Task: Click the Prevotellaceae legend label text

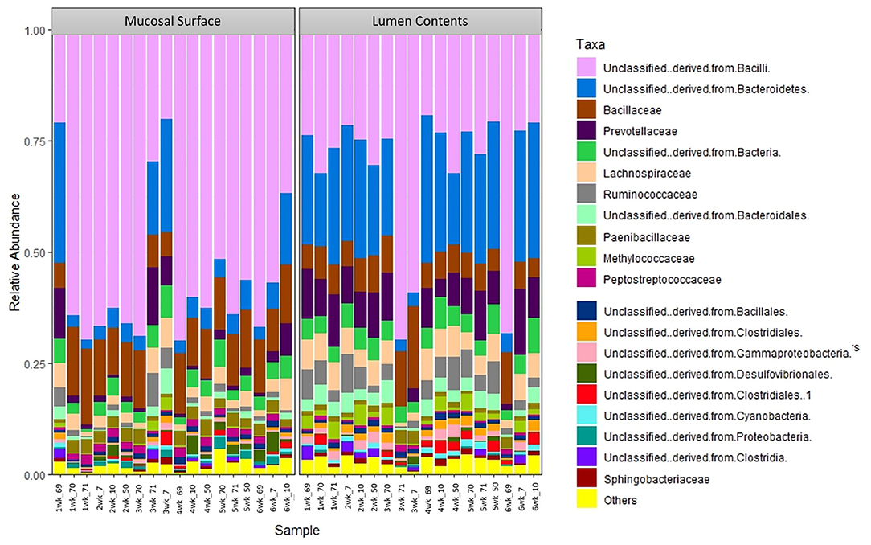Action: click(x=640, y=131)
